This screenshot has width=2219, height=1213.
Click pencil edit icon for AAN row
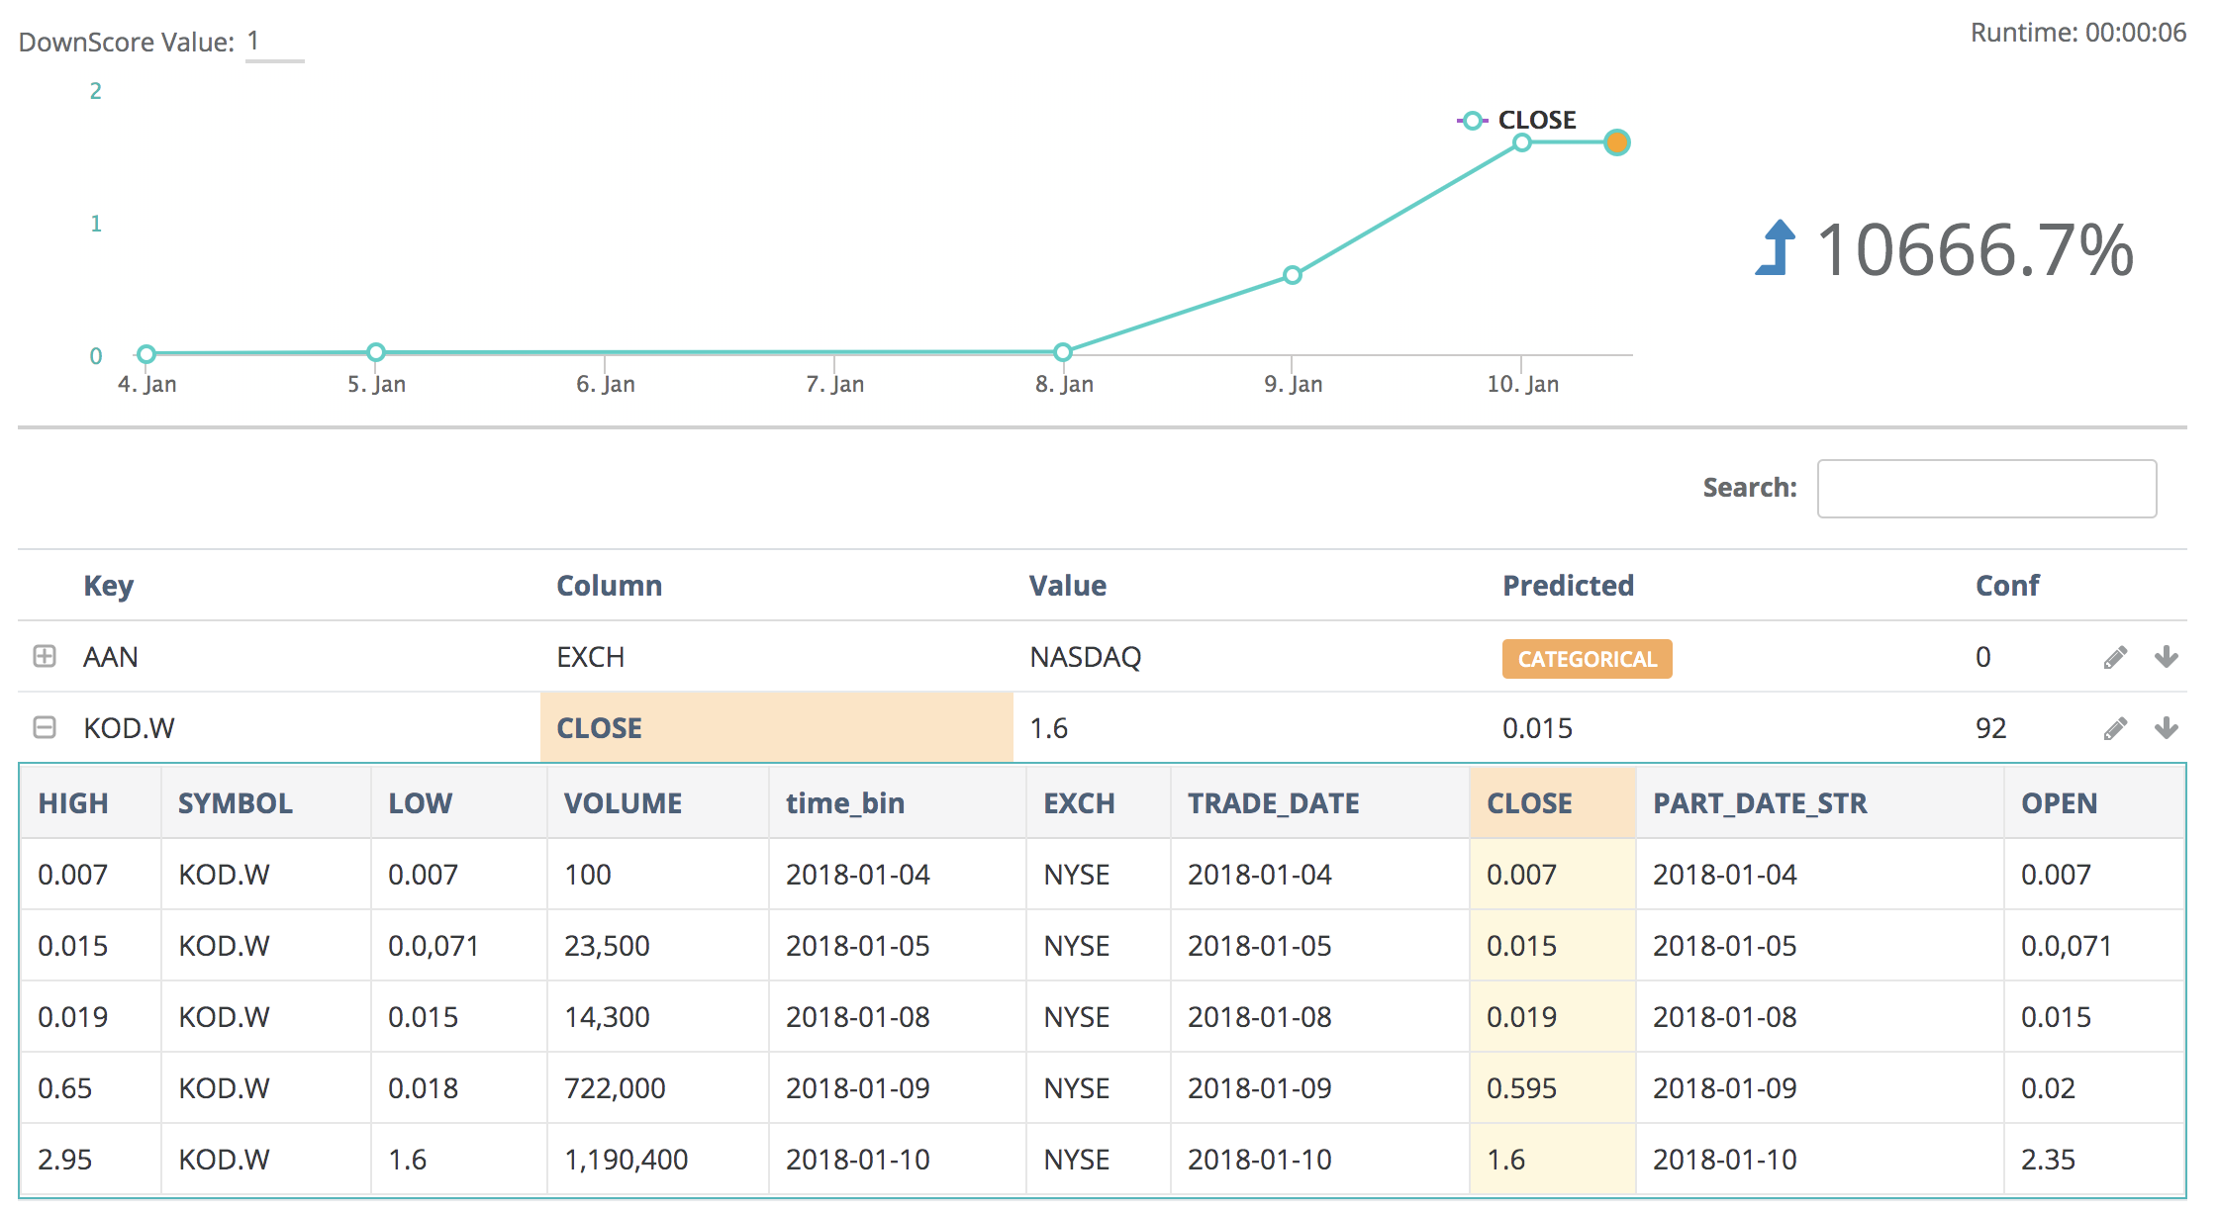tap(2115, 658)
